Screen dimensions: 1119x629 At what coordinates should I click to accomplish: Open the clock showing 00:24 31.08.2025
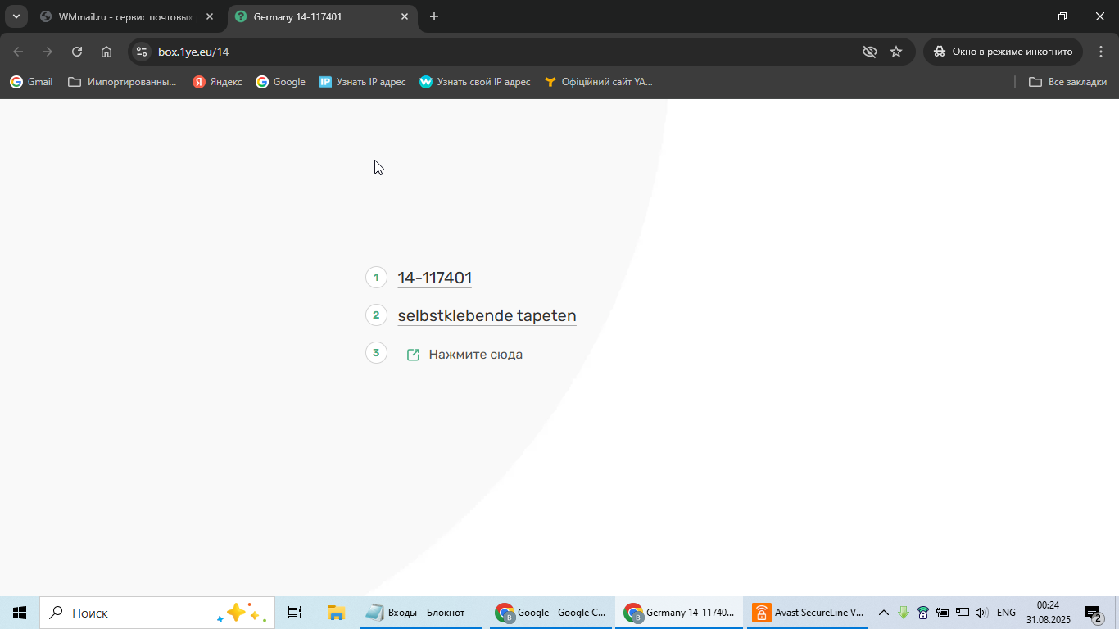tap(1049, 613)
